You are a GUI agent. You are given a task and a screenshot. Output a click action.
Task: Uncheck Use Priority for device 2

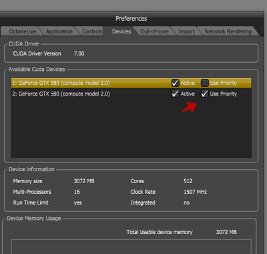[x=204, y=94]
